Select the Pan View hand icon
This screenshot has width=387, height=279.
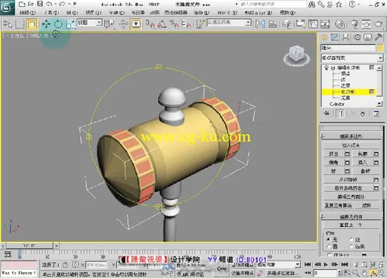pos(364,273)
